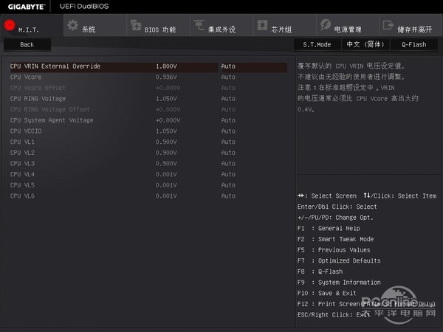The height and width of the screenshot is (332, 443).
Task: Open Auto option for CPU VL1
Action: click(228, 142)
